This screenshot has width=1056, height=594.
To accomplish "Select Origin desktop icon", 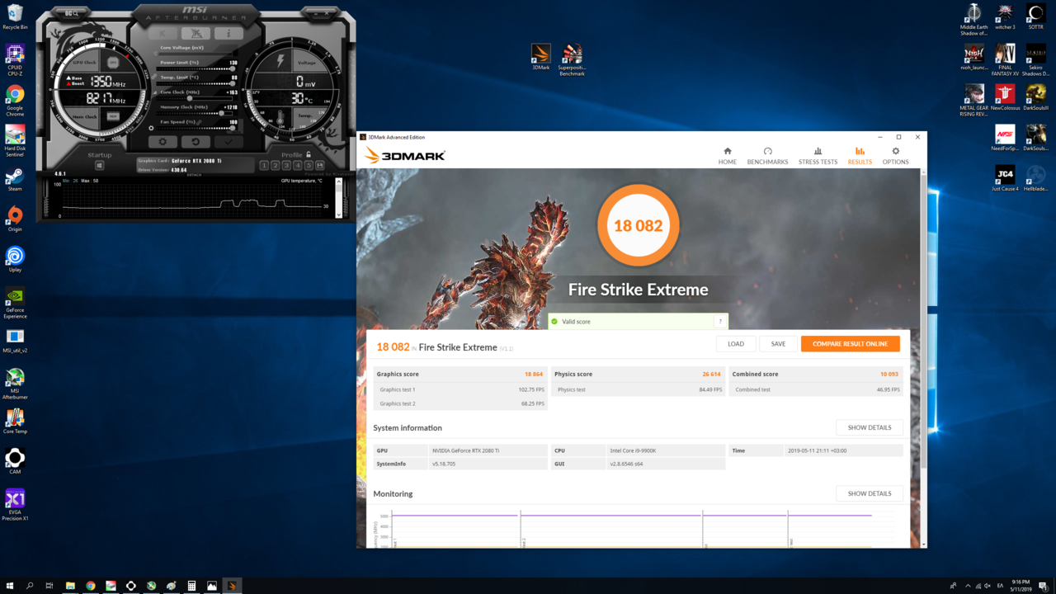I will (x=15, y=219).
